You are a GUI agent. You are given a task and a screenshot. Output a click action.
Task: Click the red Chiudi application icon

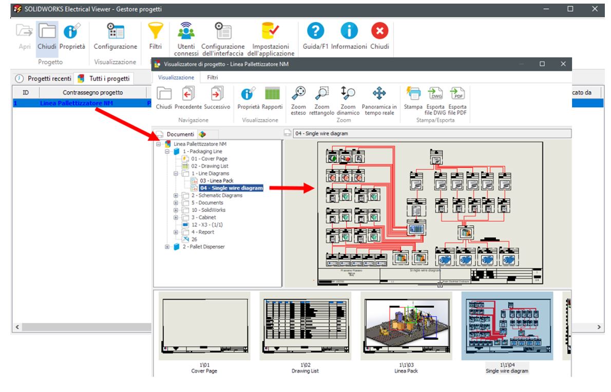(x=379, y=31)
